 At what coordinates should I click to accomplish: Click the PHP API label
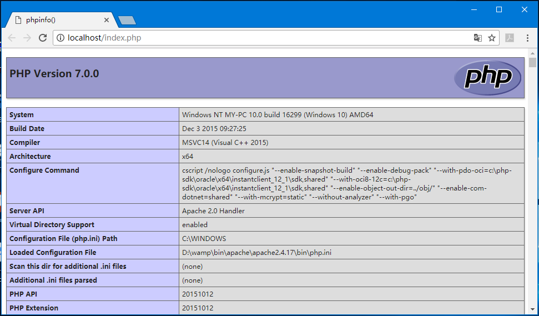point(23,294)
